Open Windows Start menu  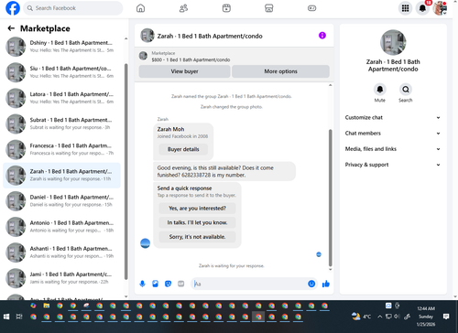6,317
